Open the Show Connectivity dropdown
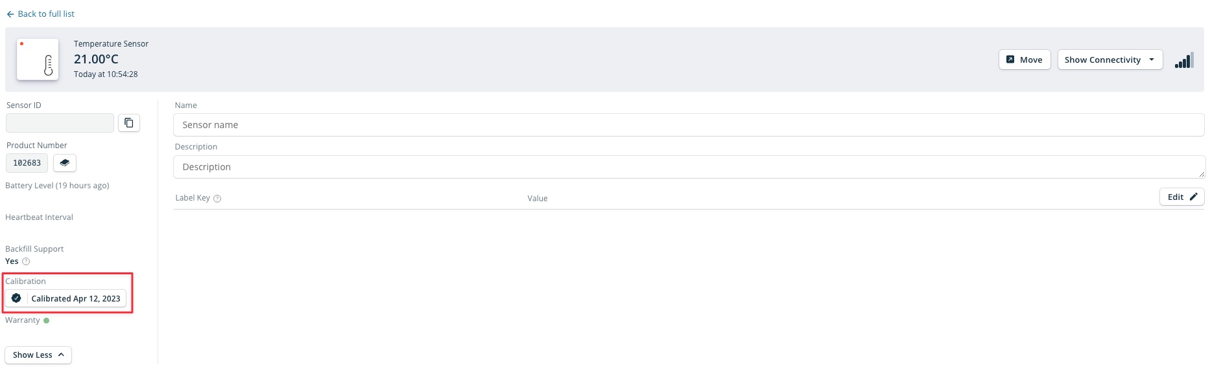This screenshot has height=372, width=1210. [x=1110, y=60]
